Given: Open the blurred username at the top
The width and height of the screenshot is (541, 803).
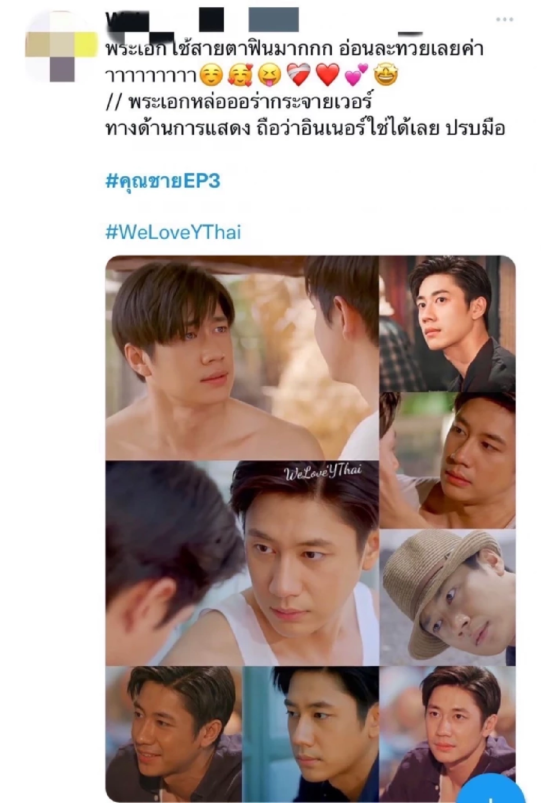Looking at the screenshot, I should pyautogui.click(x=203, y=20).
